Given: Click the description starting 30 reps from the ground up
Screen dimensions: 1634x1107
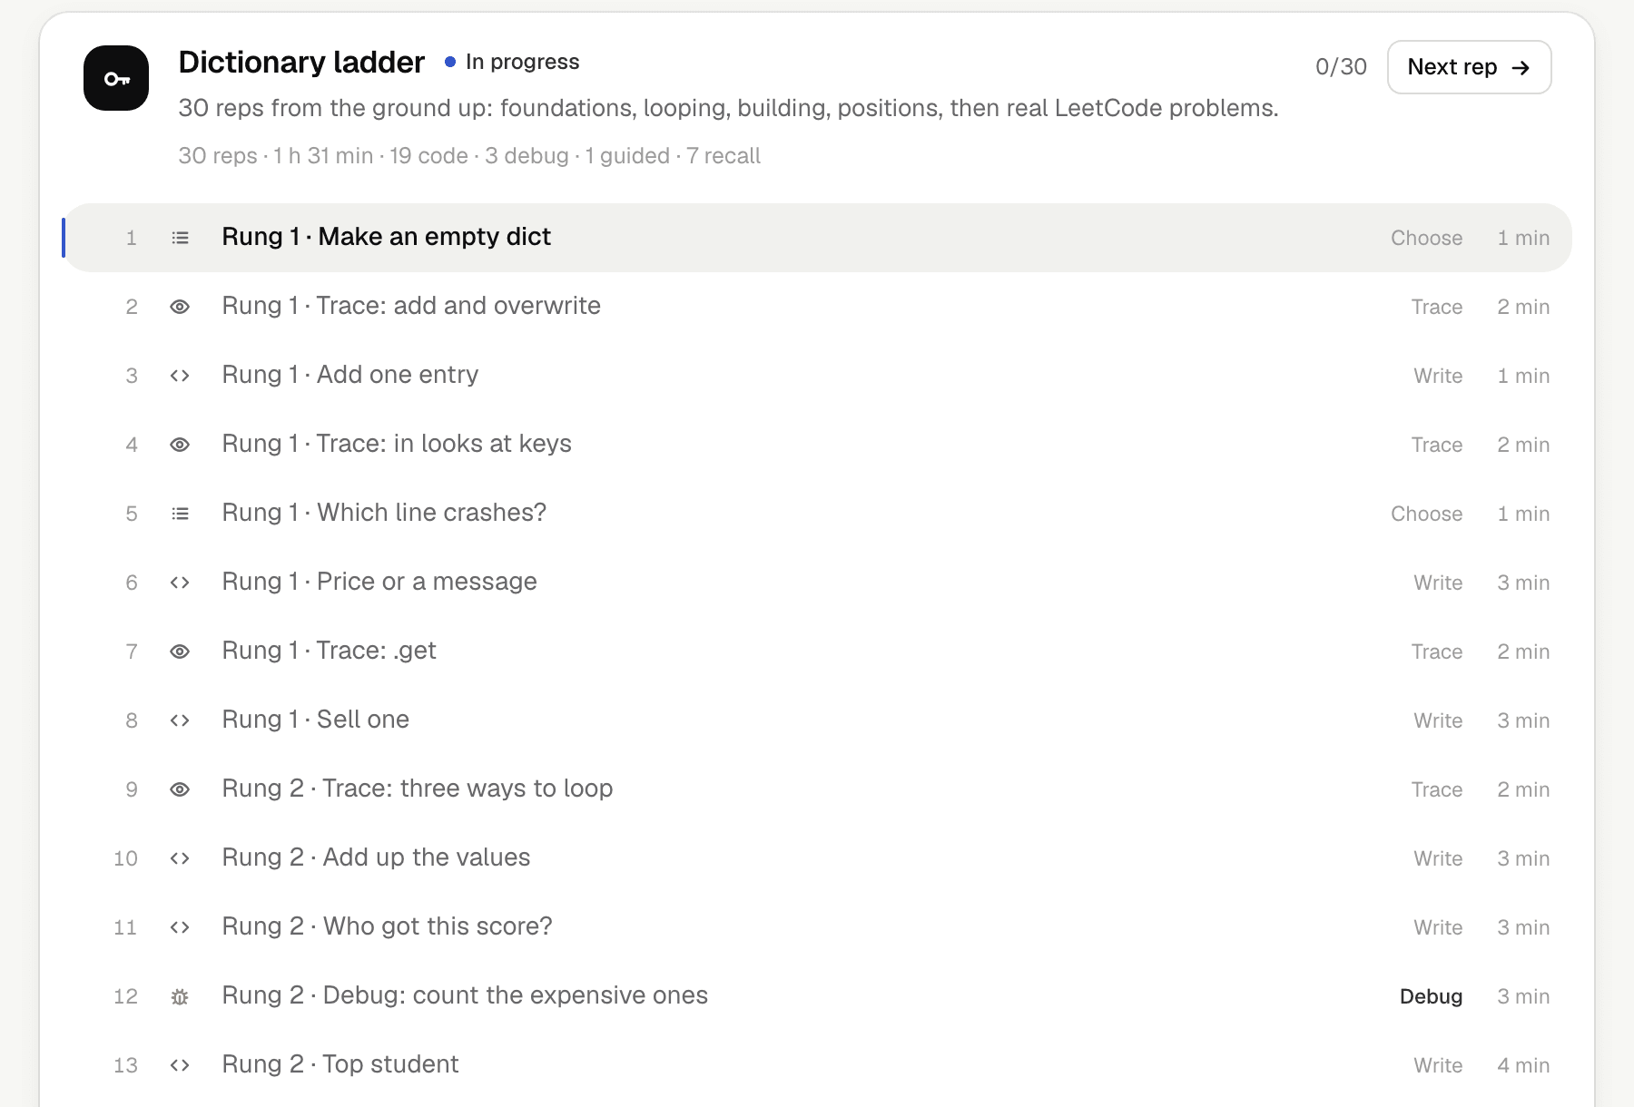Looking at the screenshot, I should pyautogui.click(x=728, y=108).
